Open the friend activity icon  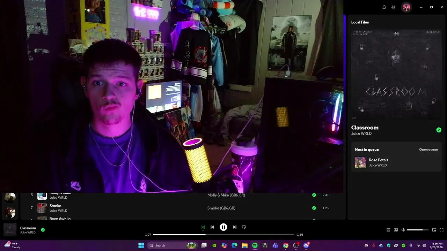394,7
